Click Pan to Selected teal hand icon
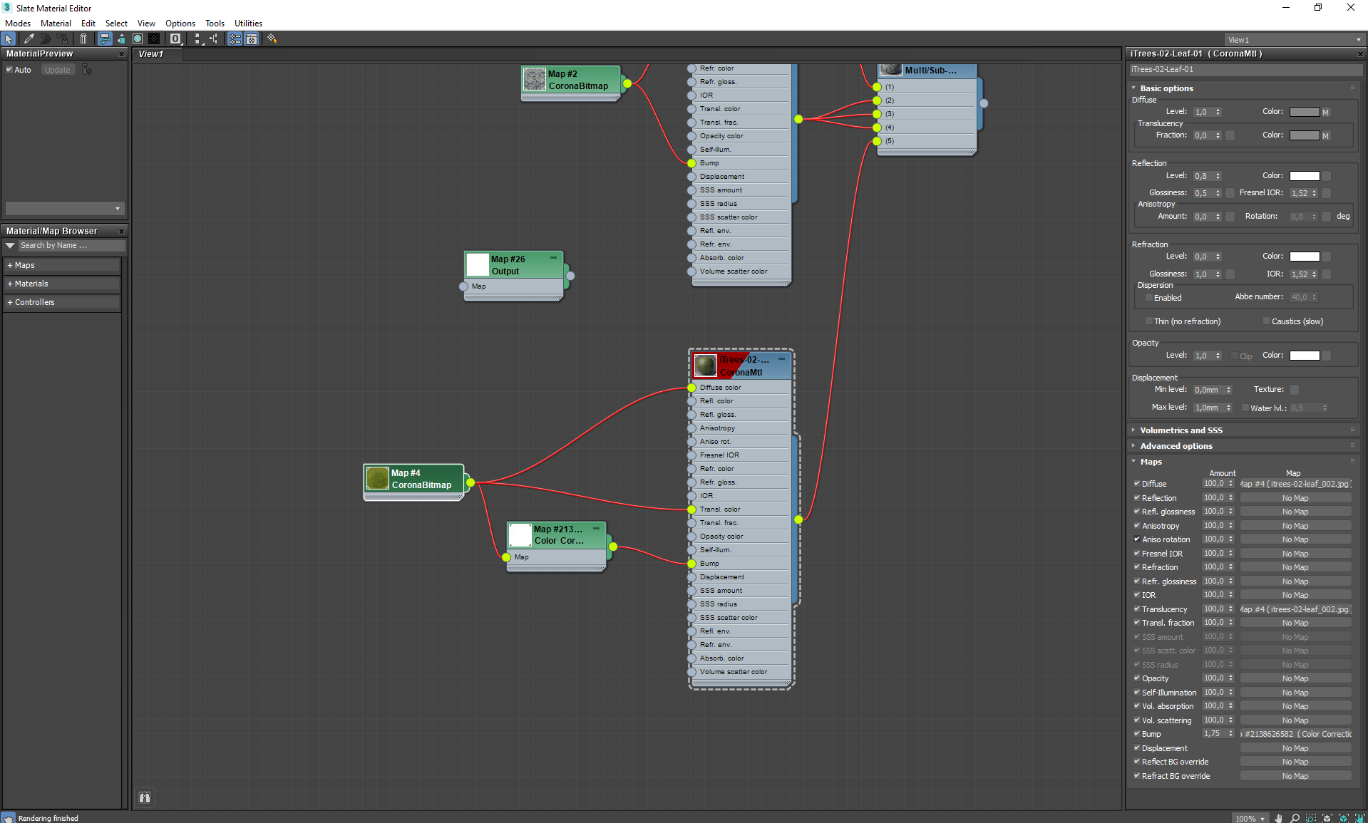 point(1359,818)
